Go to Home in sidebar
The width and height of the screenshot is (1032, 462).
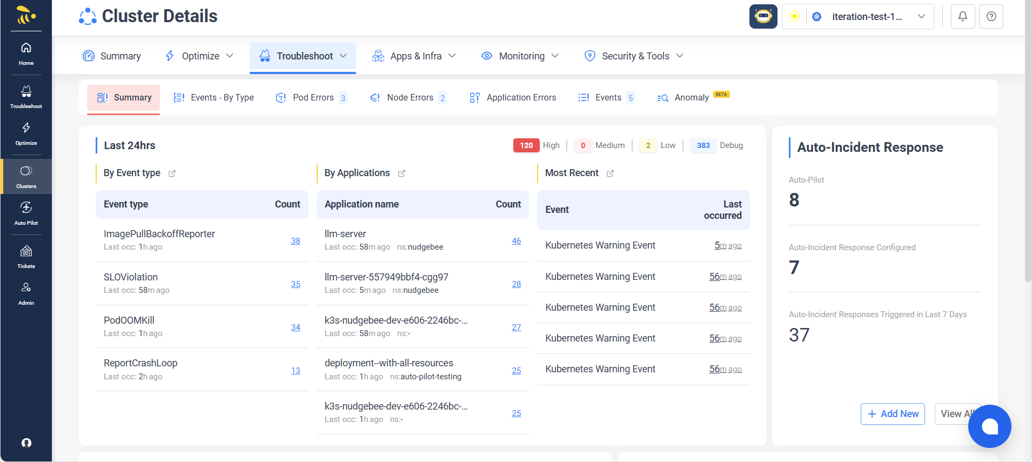(26, 53)
